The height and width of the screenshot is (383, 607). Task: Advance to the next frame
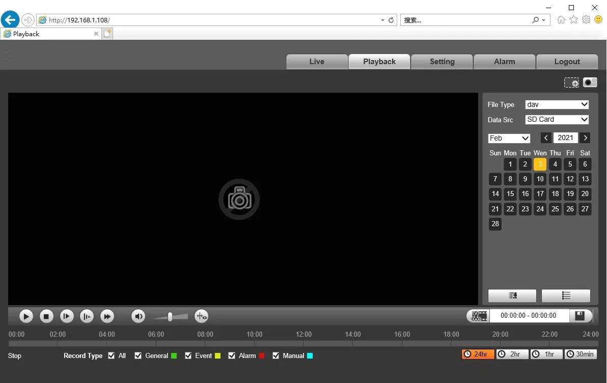click(x=67, y=316)
